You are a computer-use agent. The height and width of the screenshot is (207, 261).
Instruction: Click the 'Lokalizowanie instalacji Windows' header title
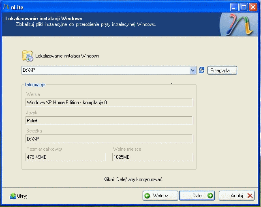point(44,19)
